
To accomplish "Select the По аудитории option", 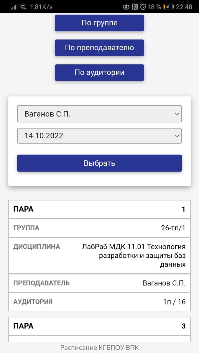I will coord(99,72).
